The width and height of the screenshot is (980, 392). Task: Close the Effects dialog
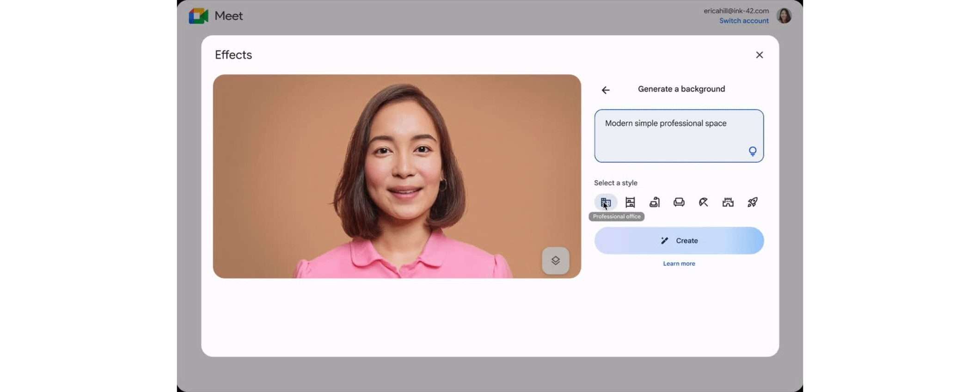point(759,55)
